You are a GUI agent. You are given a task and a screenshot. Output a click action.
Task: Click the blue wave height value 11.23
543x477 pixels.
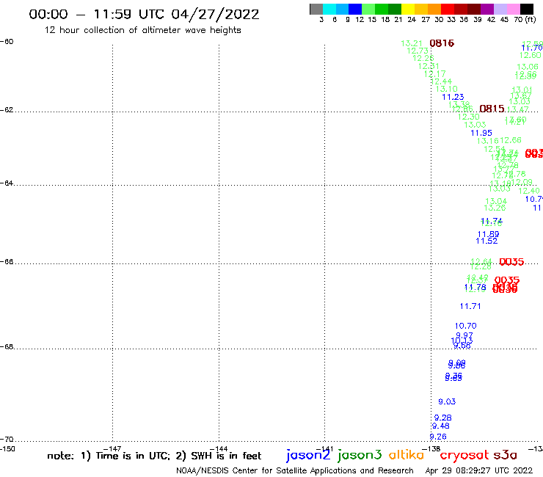pyautogui.click(x=453, y=97)
